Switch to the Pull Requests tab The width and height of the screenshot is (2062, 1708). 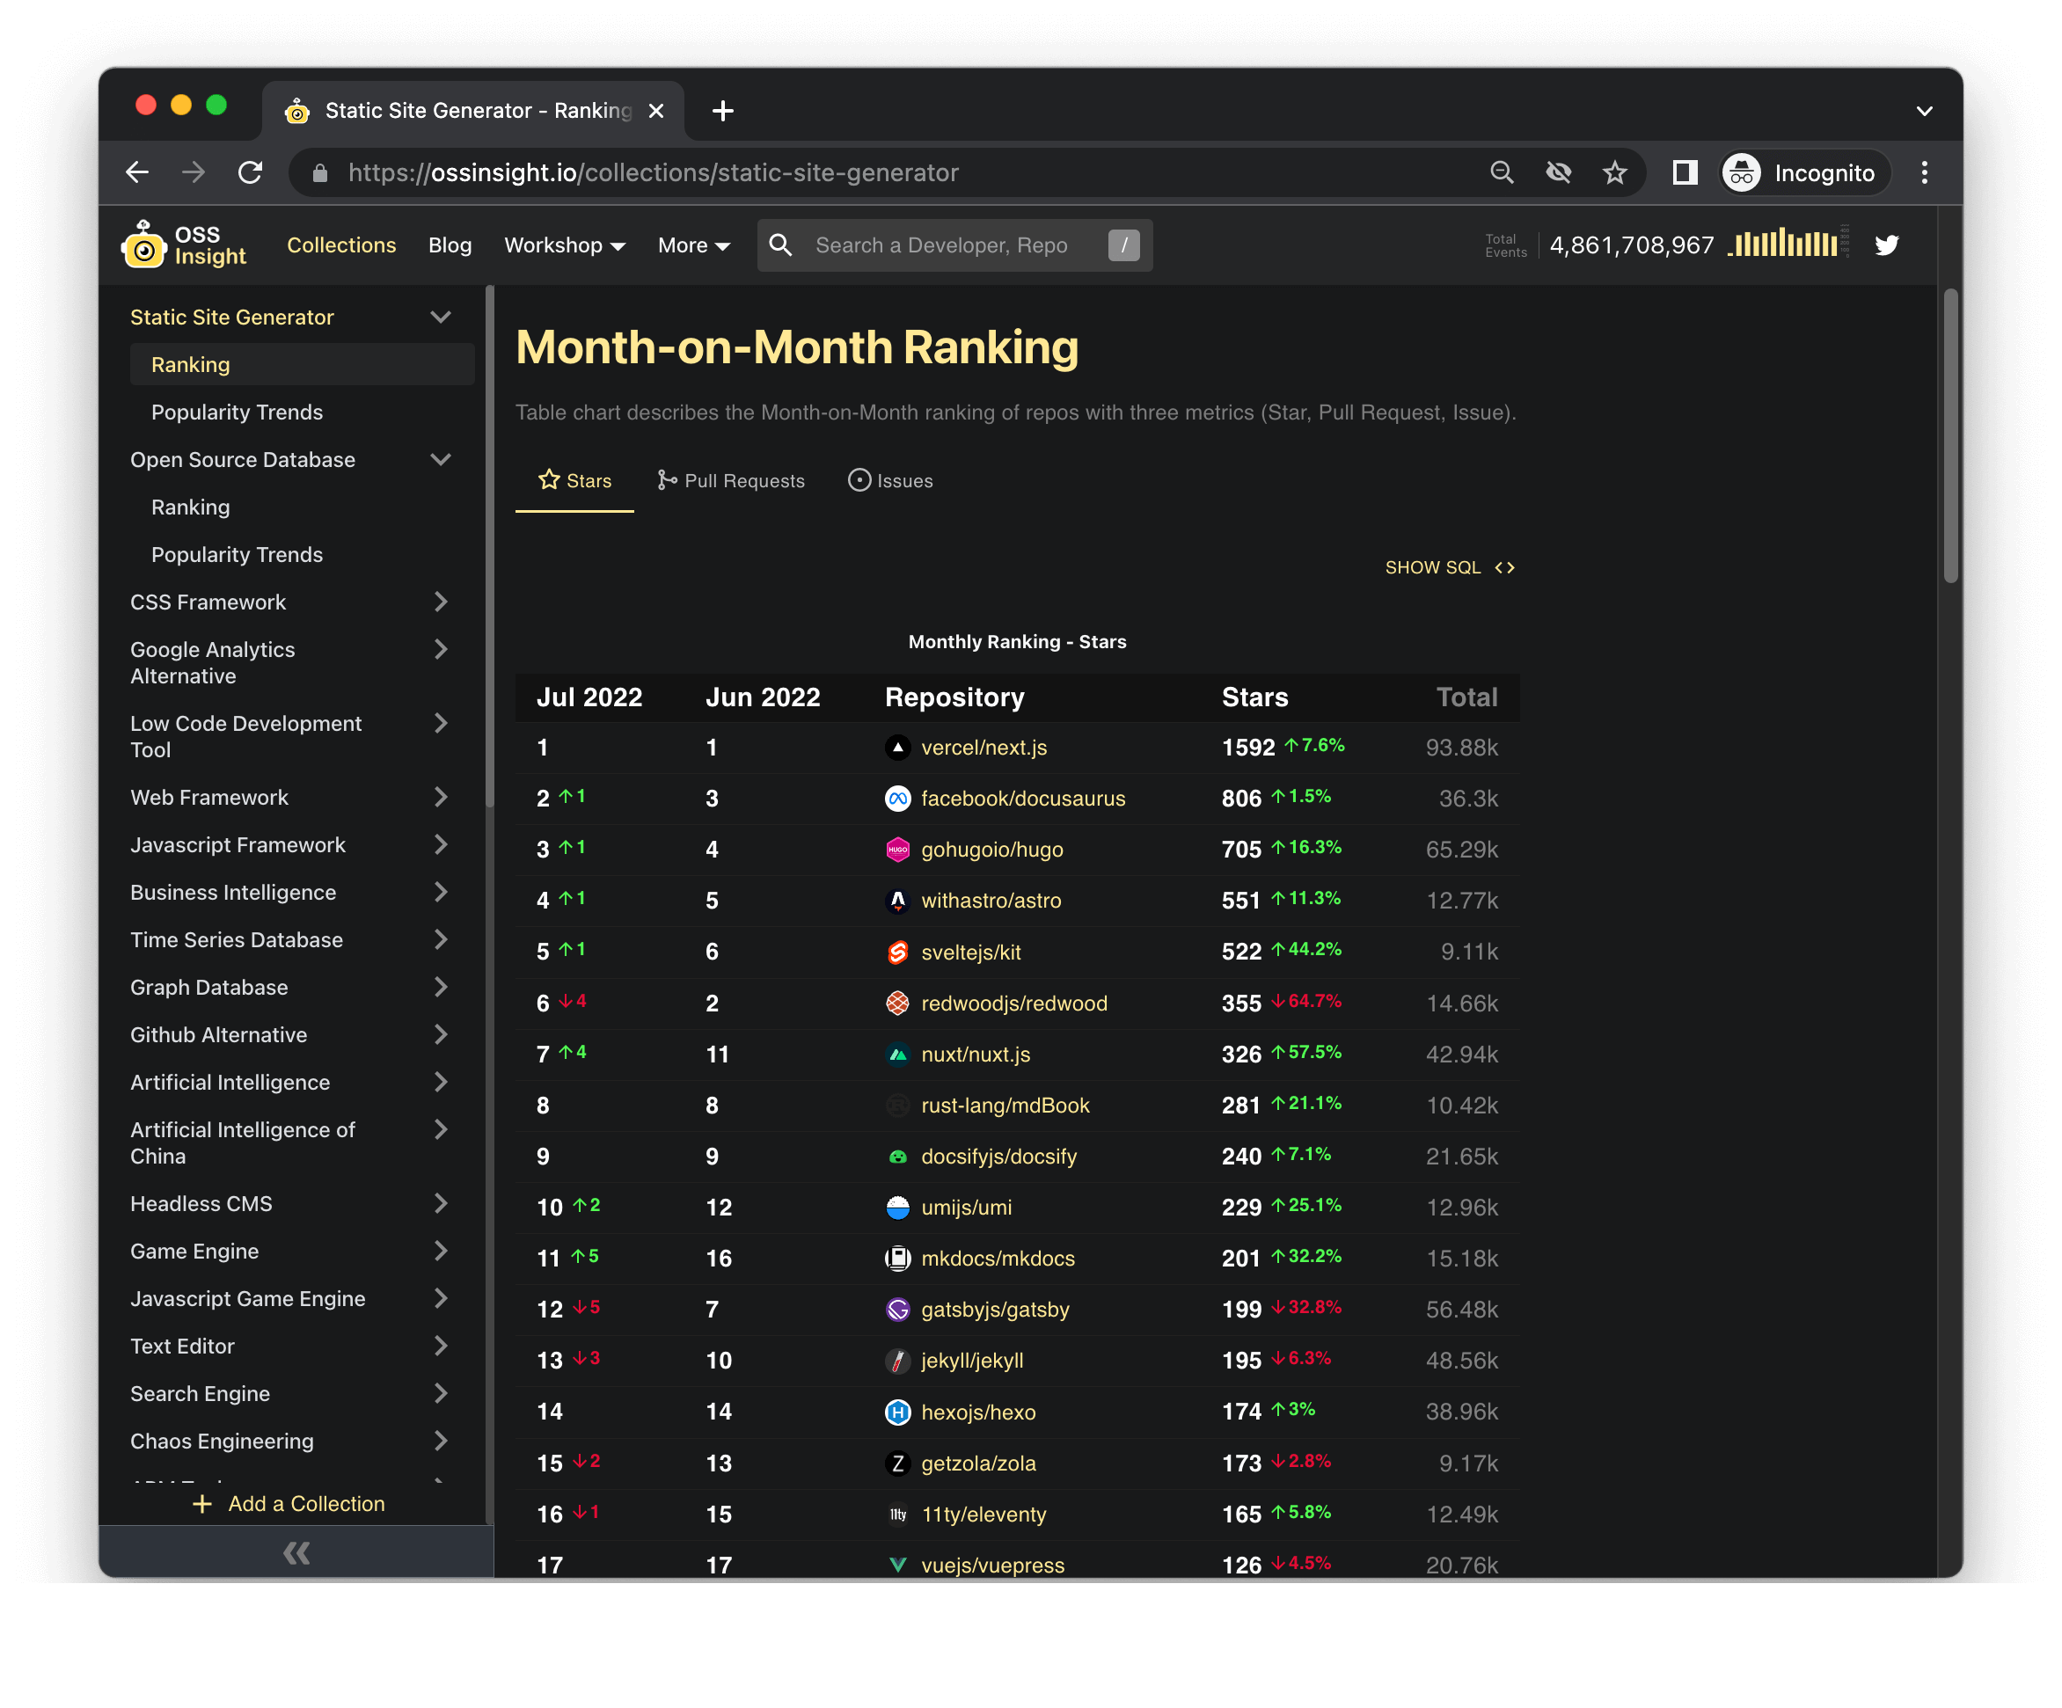(x=730, y=481)
